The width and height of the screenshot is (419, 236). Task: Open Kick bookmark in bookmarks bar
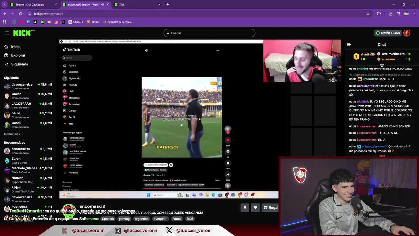(42, 22)
